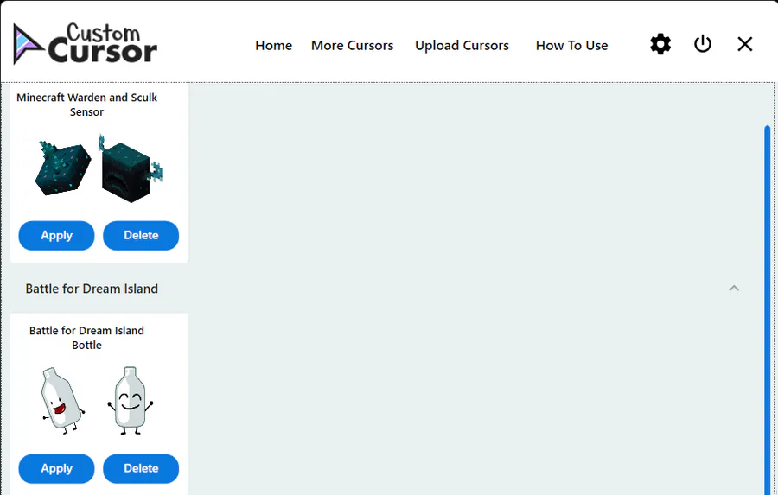Apply the Minecraft Warden cursor pack
This screenshot has width=778, height=495.
[56, 236]
